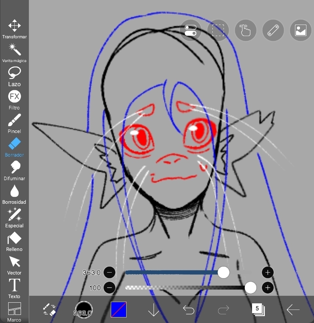
Task: Undo the last stroke
Action: (x=188, y=310)
